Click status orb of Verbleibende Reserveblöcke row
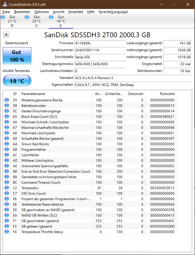 [7, 204]
